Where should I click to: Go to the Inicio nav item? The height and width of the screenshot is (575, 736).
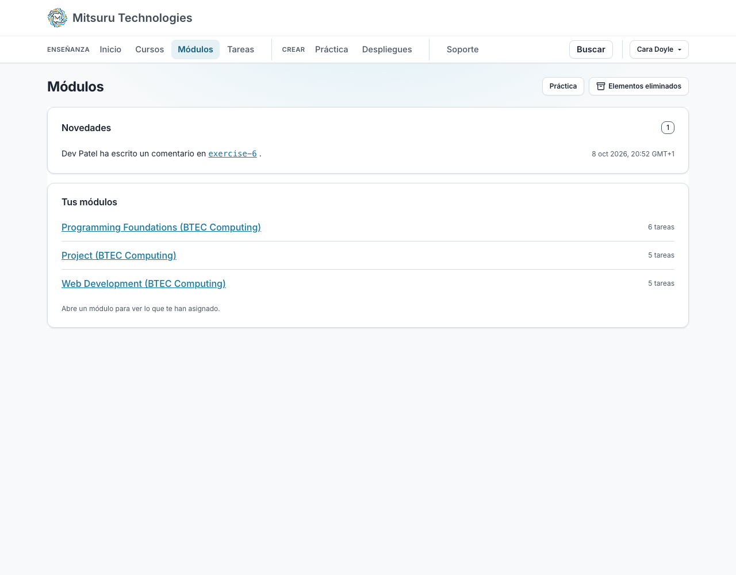pyautogui.click(x=110, y=49)
